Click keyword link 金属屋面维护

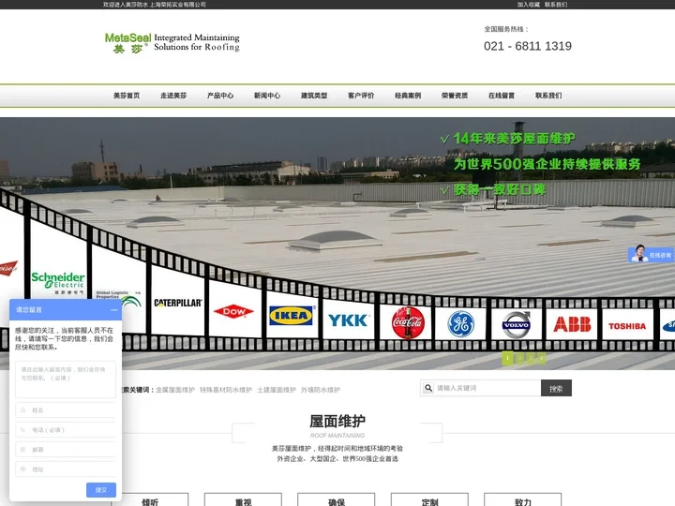(175, 390)
